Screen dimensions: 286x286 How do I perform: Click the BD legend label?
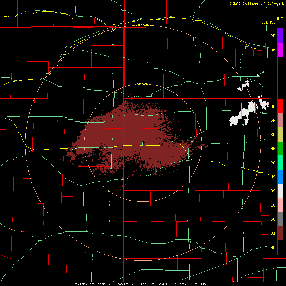273,135
